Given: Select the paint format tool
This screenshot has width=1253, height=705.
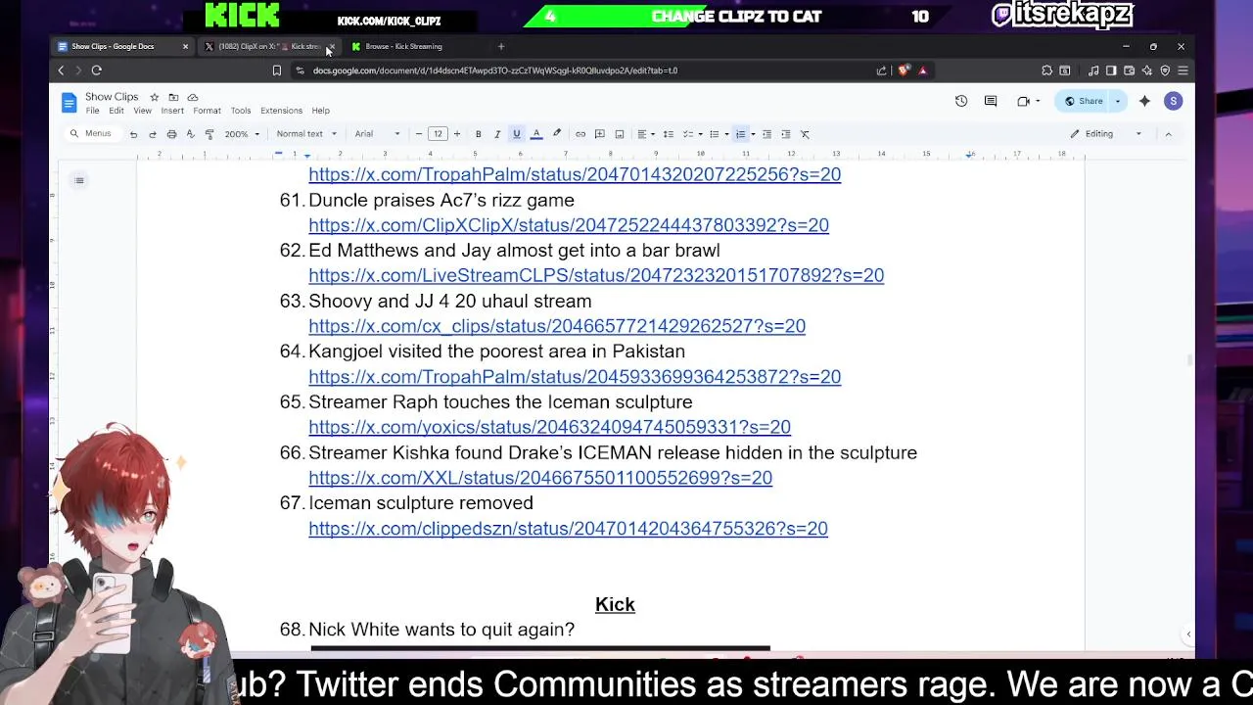Looking at the screenshot, I should (x=209, y=134).
